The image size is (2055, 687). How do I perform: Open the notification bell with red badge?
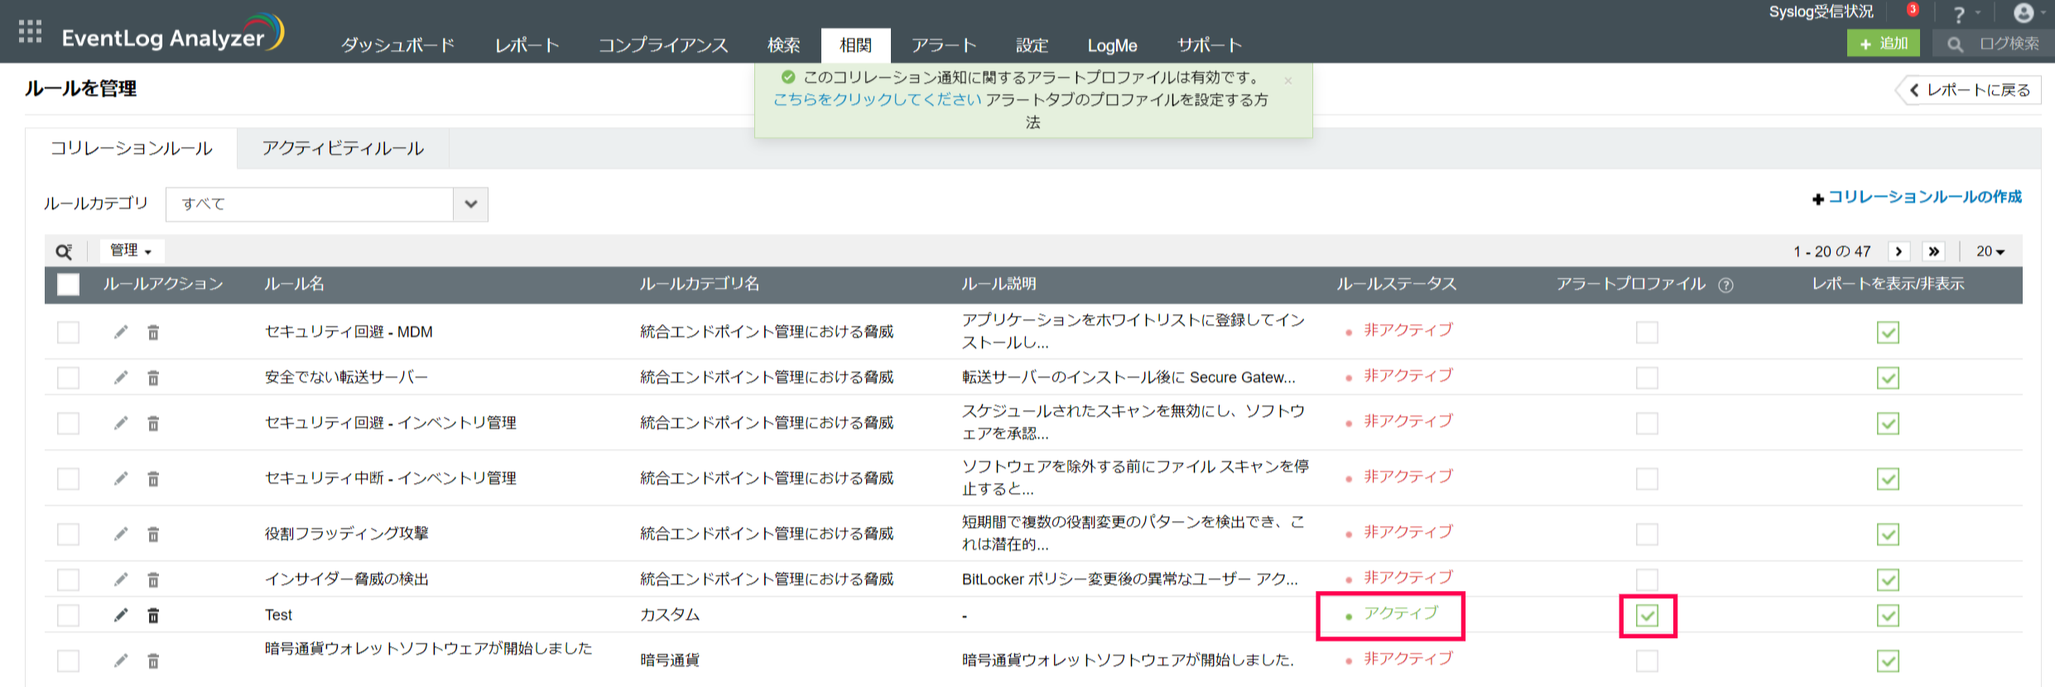[1912, 12]
